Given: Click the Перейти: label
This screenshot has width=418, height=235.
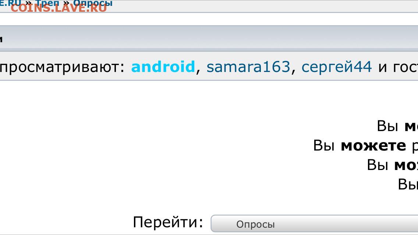Looking at the screenshot, I should pyautogui.click(x=168, y=222).
